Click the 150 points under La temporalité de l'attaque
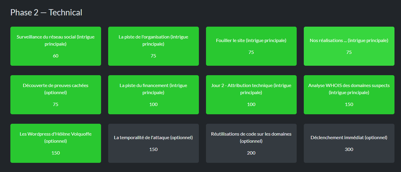 [x=153, y=150]
